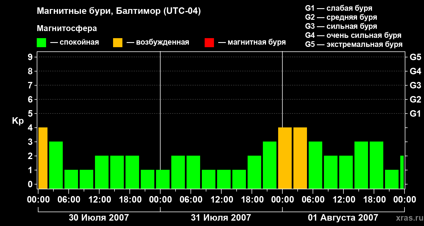Screen dimensions: 424x226
Task: Click the 'Магнитосфера' heading
Action: coord(67,29)
